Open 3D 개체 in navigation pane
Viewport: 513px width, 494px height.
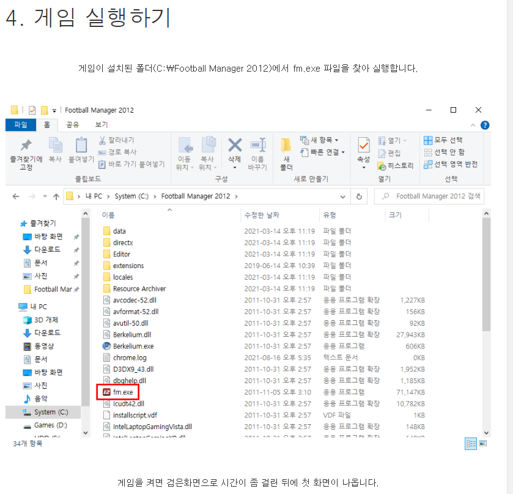tap(46, 320)
